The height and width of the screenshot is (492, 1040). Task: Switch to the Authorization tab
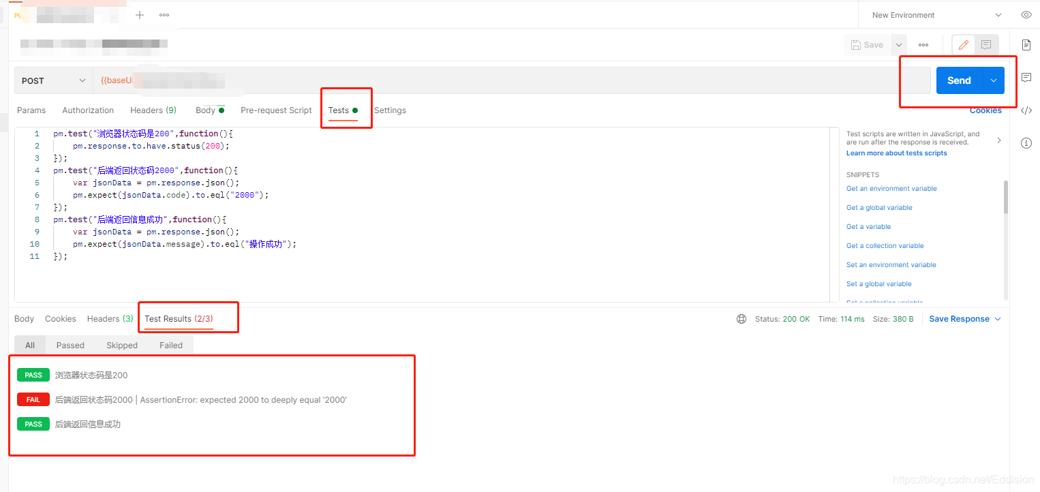88,110
